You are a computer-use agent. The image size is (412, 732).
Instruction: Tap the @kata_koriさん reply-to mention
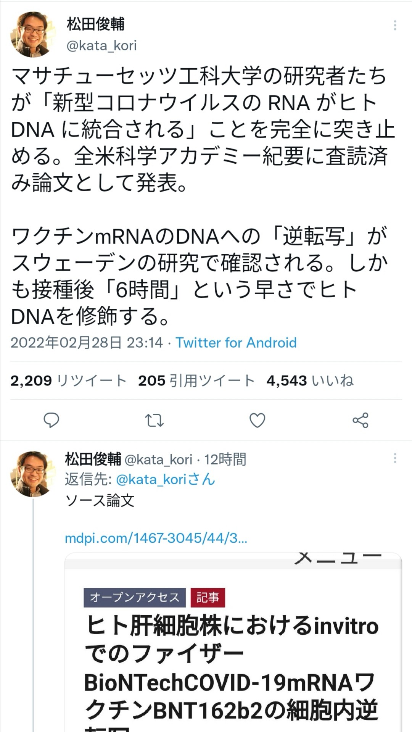166,479
